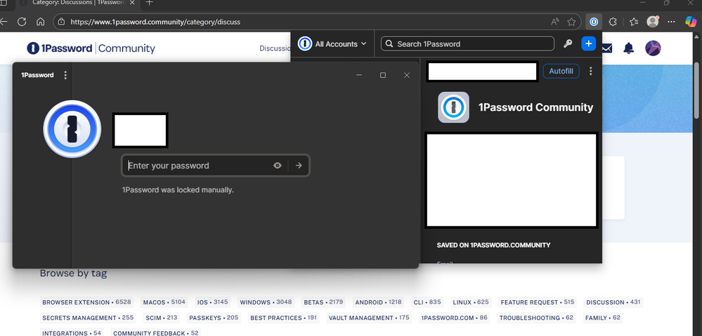Open the browser Extensions puzzle icon
Image resolution: width=702 pixels, height=336 pixels.
pos(613,22)
